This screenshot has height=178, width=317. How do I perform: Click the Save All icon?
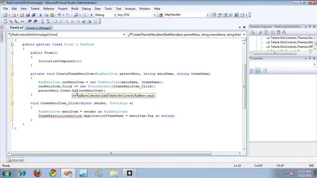34,15
